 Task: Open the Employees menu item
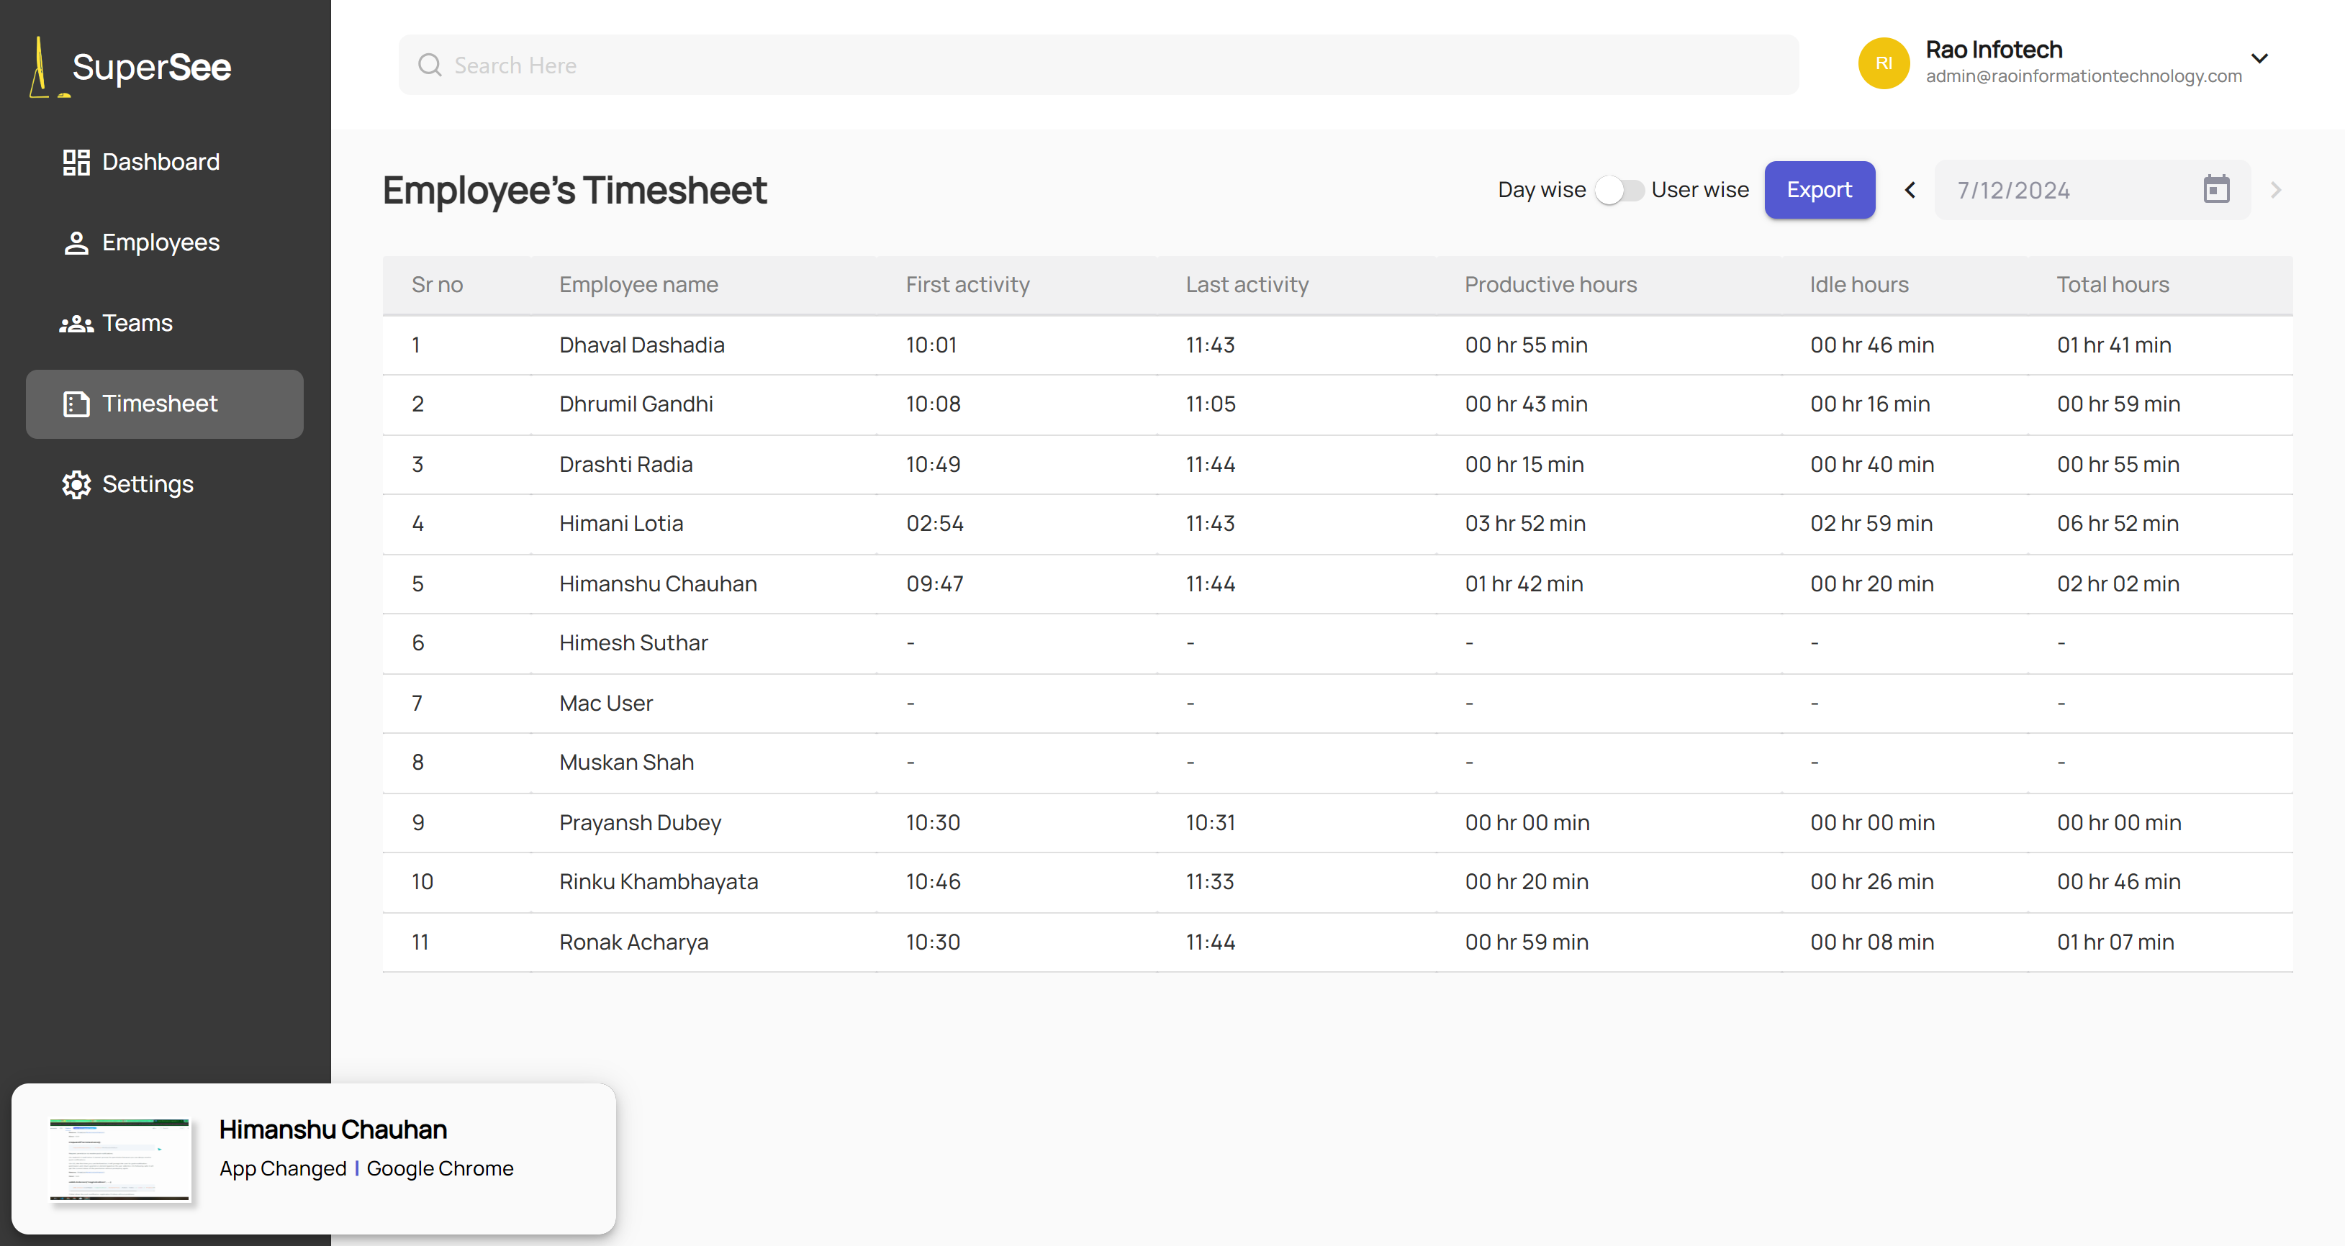tap(161, 243)
